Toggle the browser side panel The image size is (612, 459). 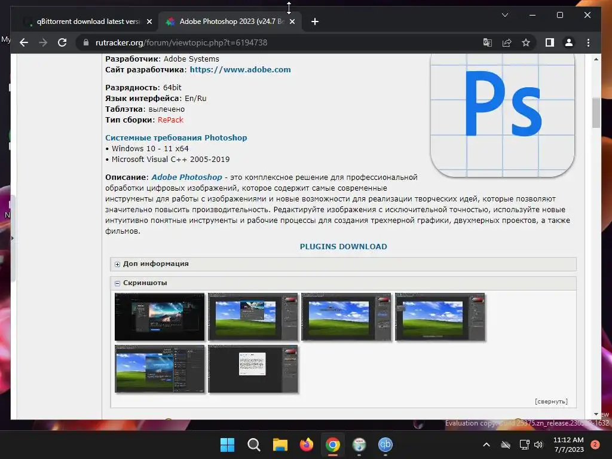pos(550,42)
